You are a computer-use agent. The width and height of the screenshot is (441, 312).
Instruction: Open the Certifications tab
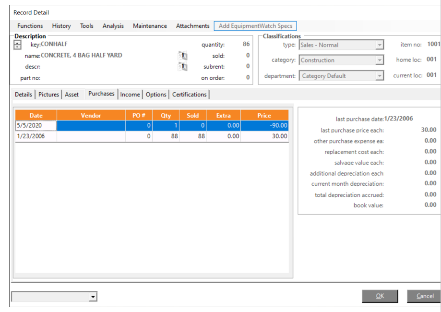point(190,95)
